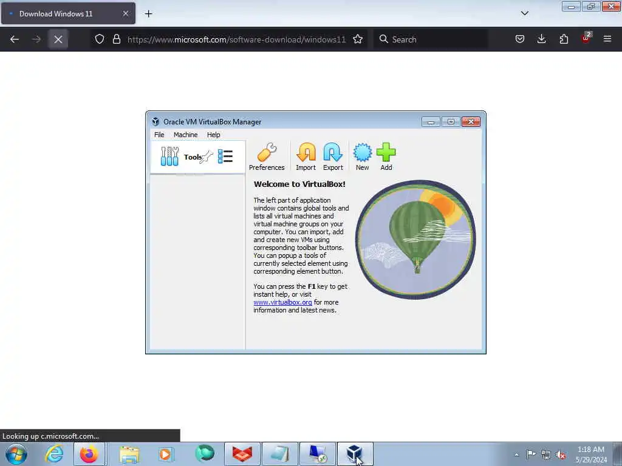Click the Action Center flag icon
The image size is (622, 466).
pos(531,454)
